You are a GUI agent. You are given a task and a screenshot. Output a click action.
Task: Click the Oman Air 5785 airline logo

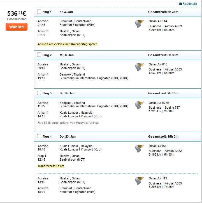click(139, 105)
